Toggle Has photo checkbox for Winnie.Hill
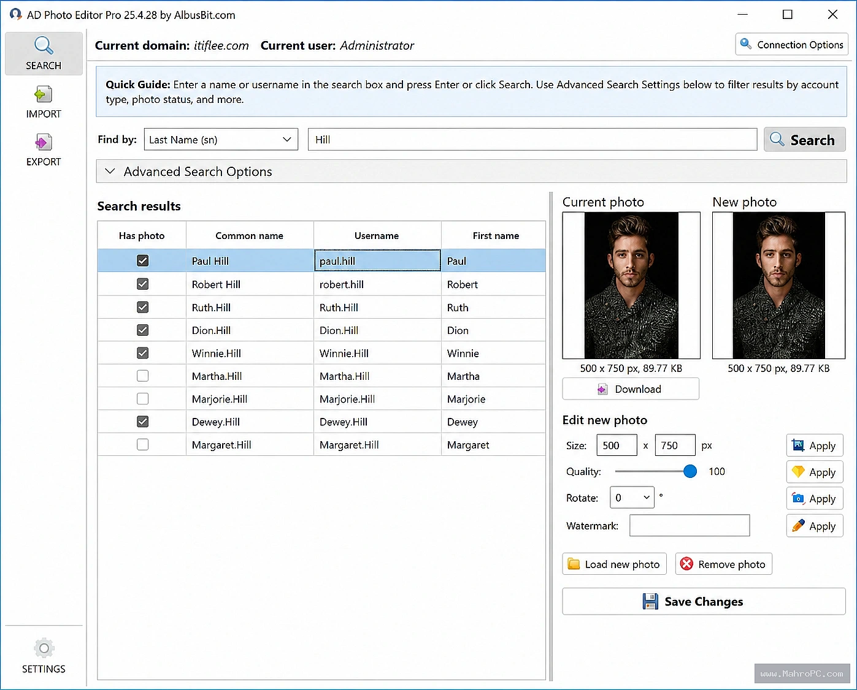Screen dimensions: 857x690 click(142, 353)
